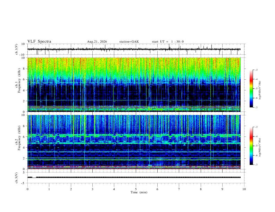Click the lower PSD color scale bar
Image resolution: width=275 pixels, height=212 pixels.
coord(251,146)
